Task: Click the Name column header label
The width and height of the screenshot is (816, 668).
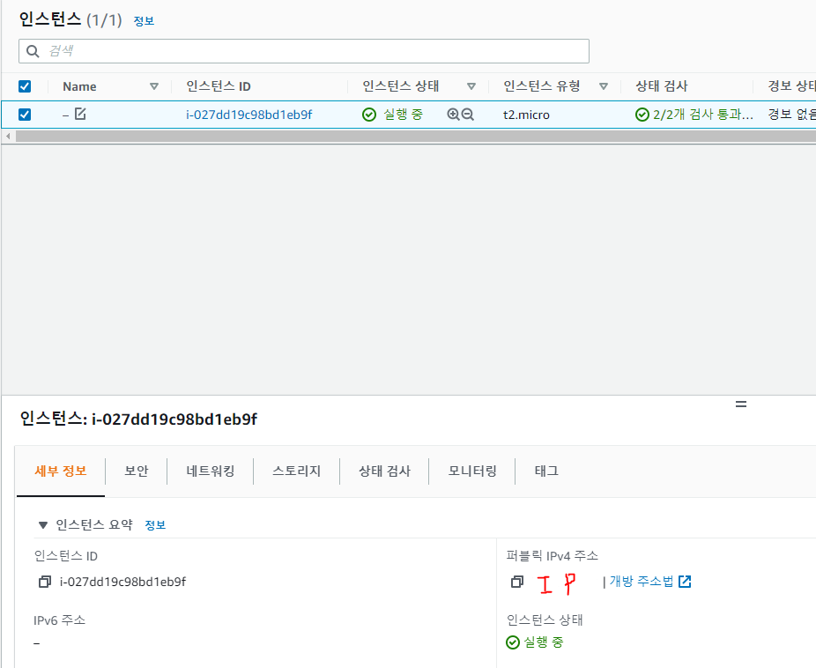Action: click(79, 86)
